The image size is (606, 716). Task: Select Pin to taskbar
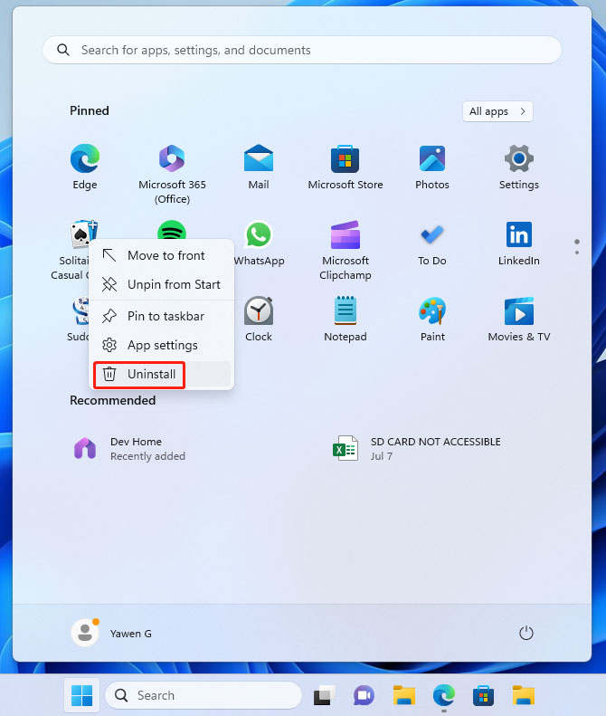162,316
